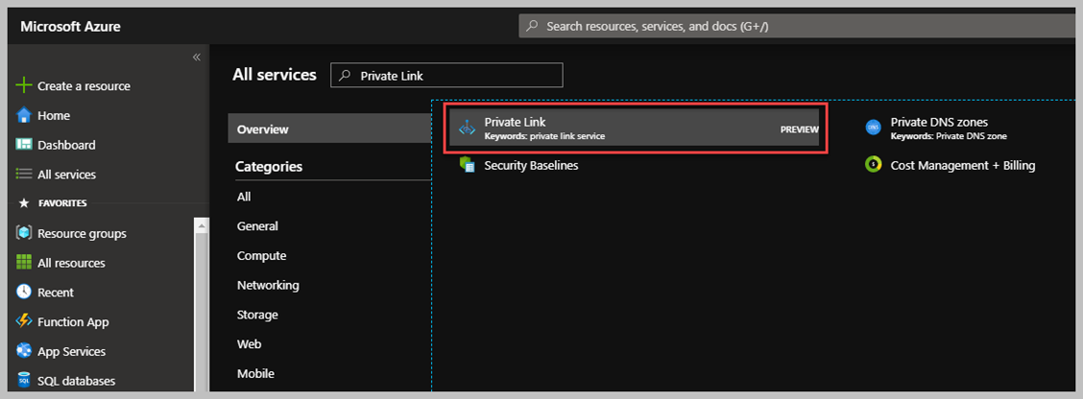Select the Networking category

268,285
